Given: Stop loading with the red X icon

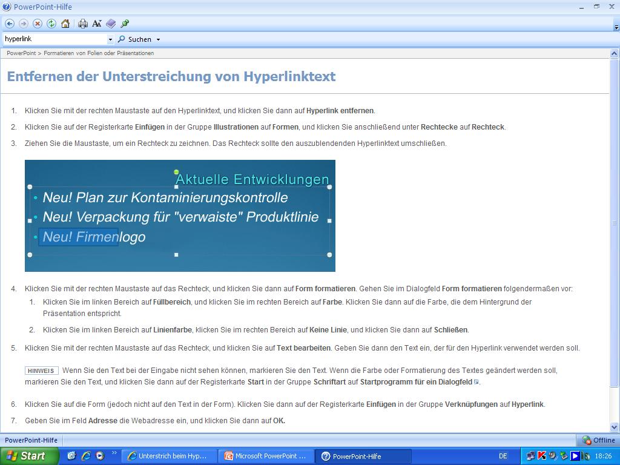Looking at the screenshot, I should 37,24.
